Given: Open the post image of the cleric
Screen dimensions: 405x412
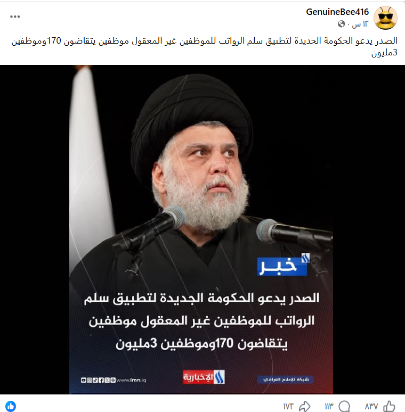Looking at the screenshot, I should [x=201, y=229].
